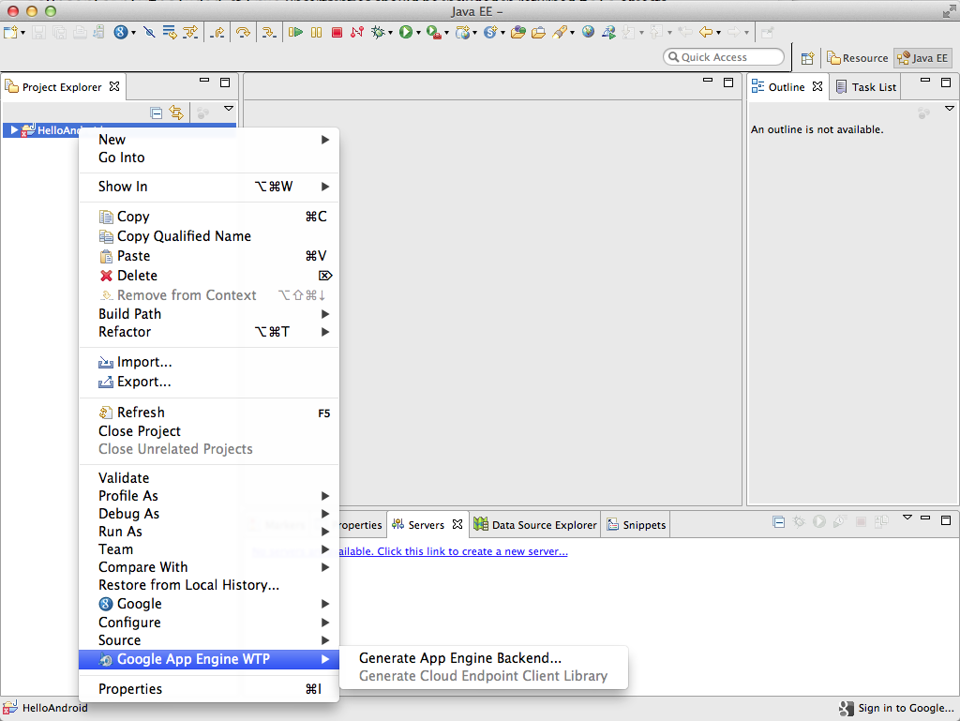Open the Run icon dropdown arrow
The width and height of the screenshot is (960, 721).
[x=419, y=33]
